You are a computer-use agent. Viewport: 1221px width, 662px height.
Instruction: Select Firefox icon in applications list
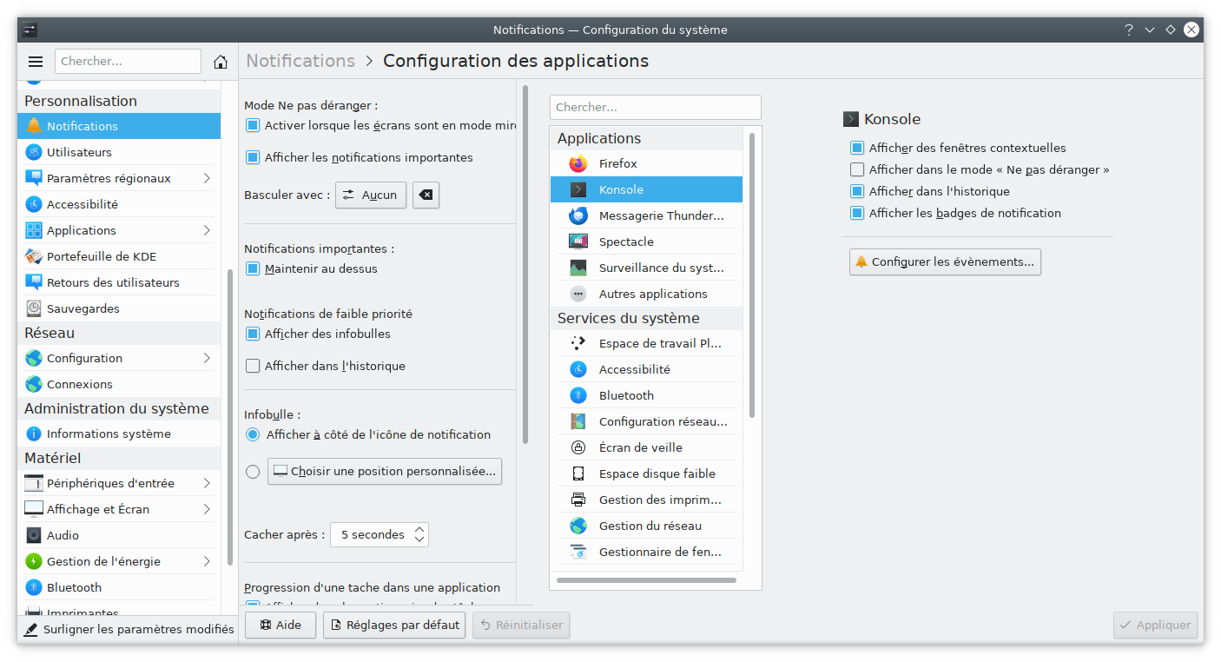(578, 163)
